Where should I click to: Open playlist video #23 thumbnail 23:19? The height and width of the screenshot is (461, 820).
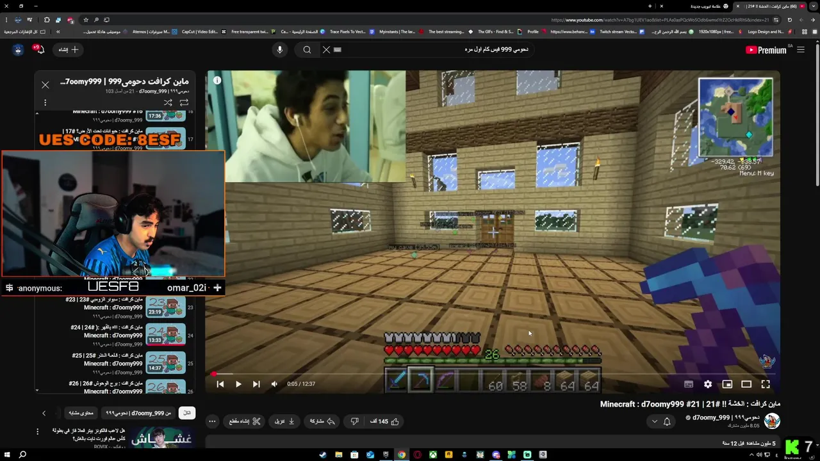(x=165, y=307)
